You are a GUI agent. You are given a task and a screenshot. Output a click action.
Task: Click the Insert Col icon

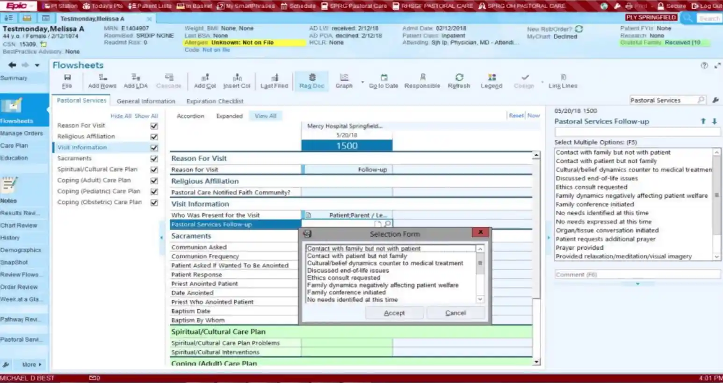click(x=237, y=80)
